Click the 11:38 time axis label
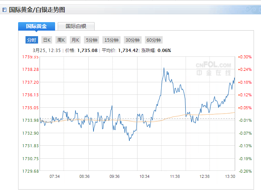261x190 pixels. 175,176
